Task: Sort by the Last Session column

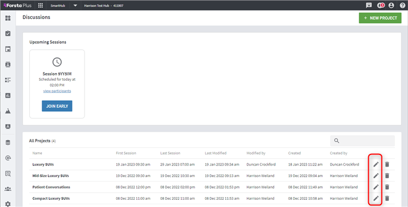Action: [170, 153]
